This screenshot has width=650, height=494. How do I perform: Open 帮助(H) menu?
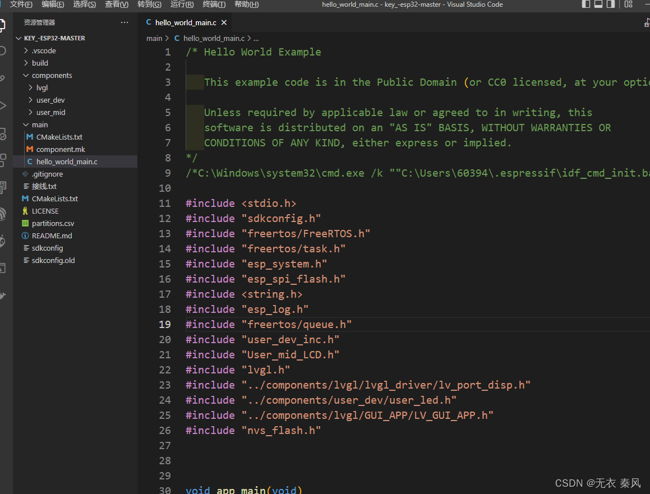[x=246, y=4]
